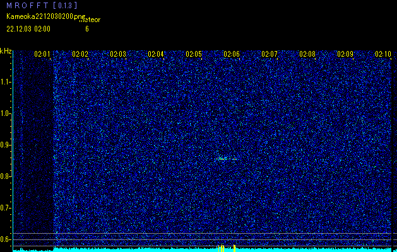Click the 02:05 time label
Image resolution: width=397 pixels, height=252 pixels.
(x=194, y=54)
